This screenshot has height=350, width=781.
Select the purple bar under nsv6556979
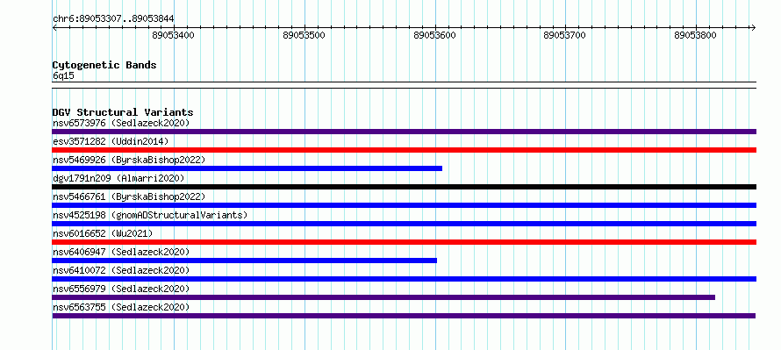coord(383,297)
